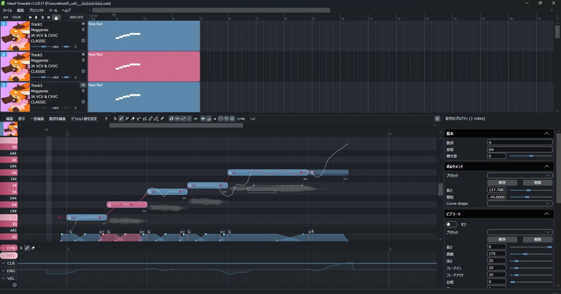This screenshot has width=561, height=294.
Task: Solo Track1 with its S button
Action: click(83, 30)
